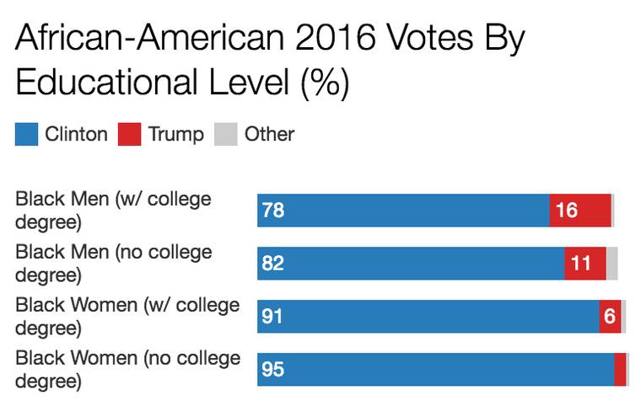This screenshot has height=411, width=641.
Task: Click the Black Men (no college degree) label
Action: (114, 264)
